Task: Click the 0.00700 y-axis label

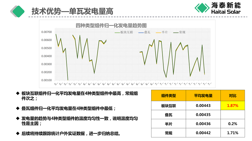Action: click(47, 32)
